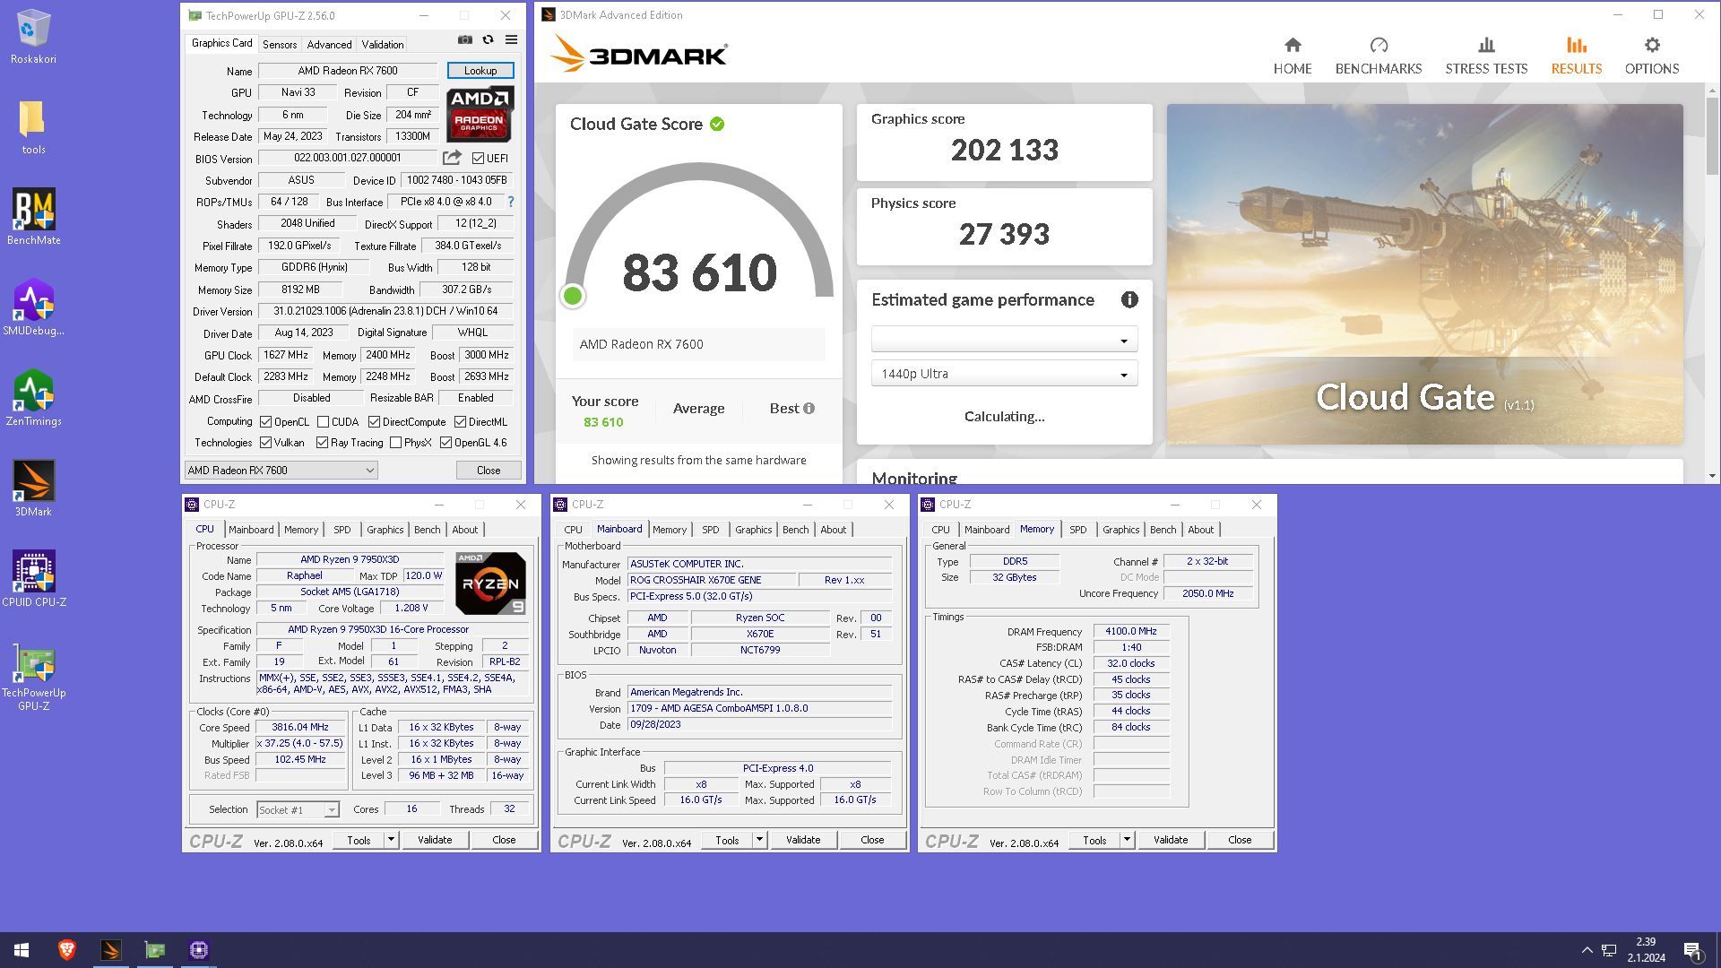Launch SMUDebug desktop shortcut
The image size is (1721, 968).
coord(33,307)
